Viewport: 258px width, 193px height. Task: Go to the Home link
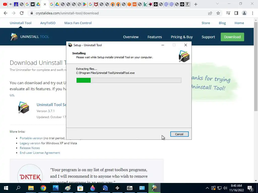tap(239, 23)
